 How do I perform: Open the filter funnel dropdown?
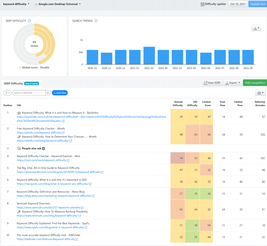(x=7, y=93)
